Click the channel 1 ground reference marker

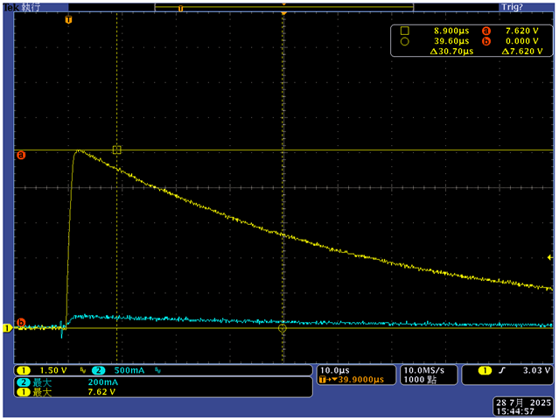(x=7, y=328)
